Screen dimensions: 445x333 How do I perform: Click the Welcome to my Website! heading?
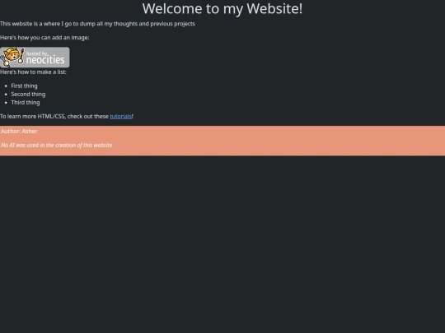coord(222,8)
